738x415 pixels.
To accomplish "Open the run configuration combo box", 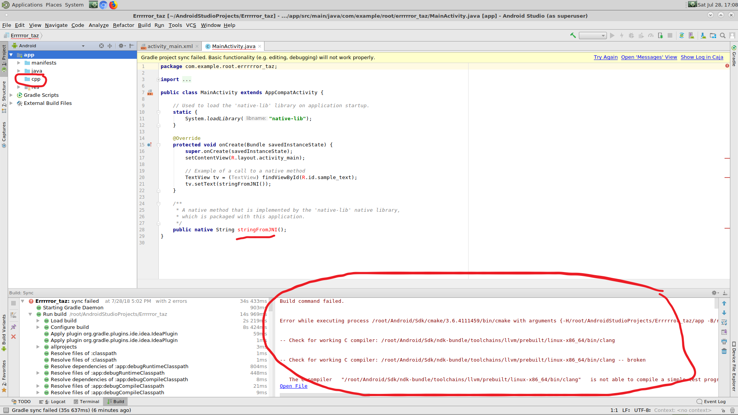I will (592, 35).
